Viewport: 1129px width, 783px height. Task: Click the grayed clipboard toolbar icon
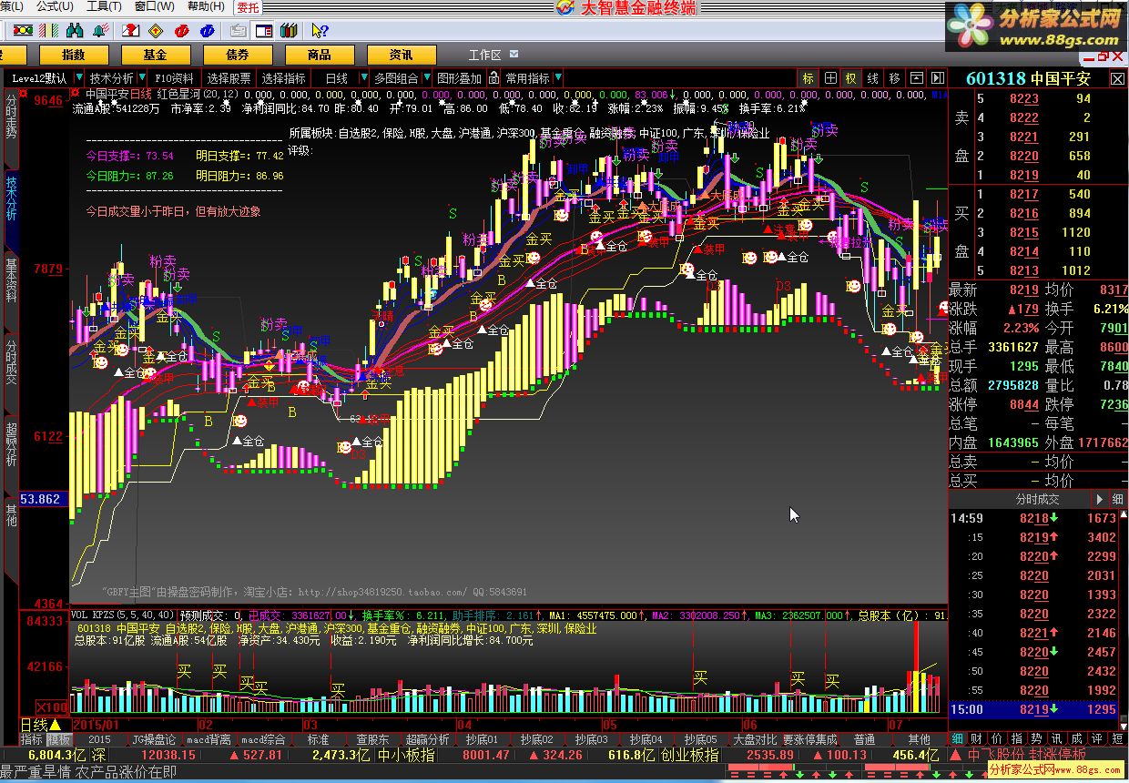pos(238,30)
